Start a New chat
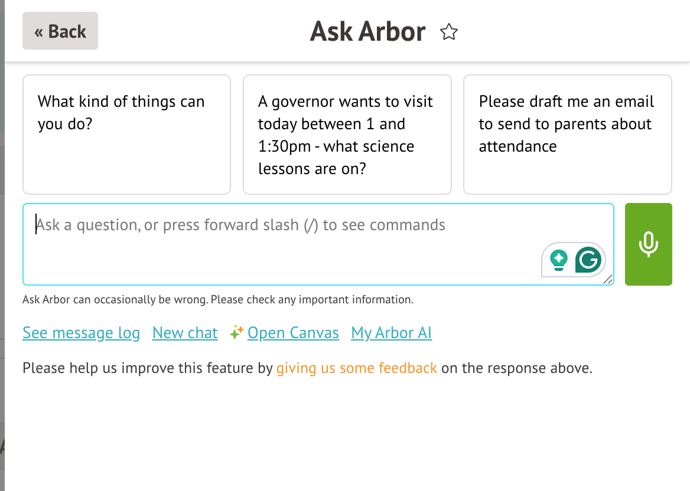The width and height of the screenshot is (690, 491). pyautogui.click(x=185, y=333)
